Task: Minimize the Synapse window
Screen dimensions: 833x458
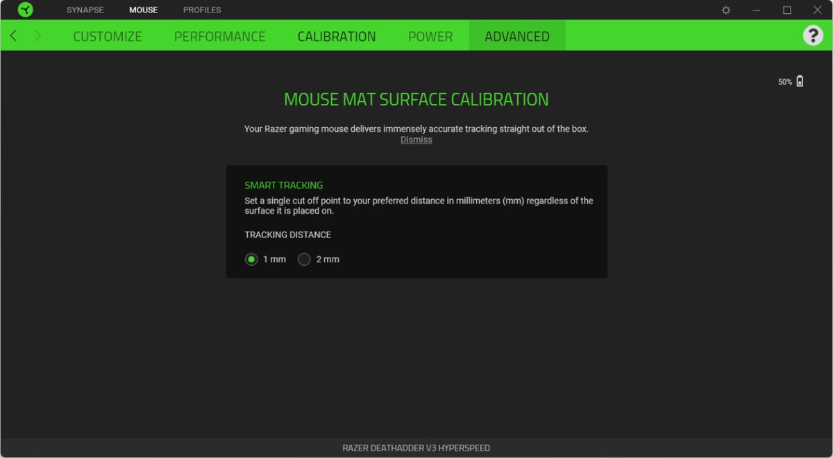Action: point(757,10)
